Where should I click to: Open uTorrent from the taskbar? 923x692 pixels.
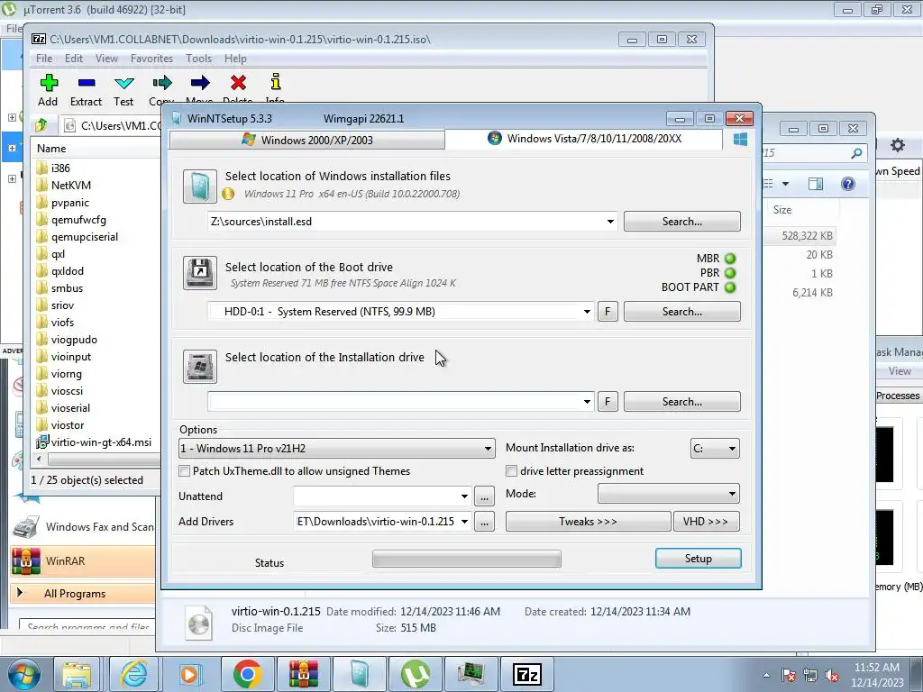[415, 674]
